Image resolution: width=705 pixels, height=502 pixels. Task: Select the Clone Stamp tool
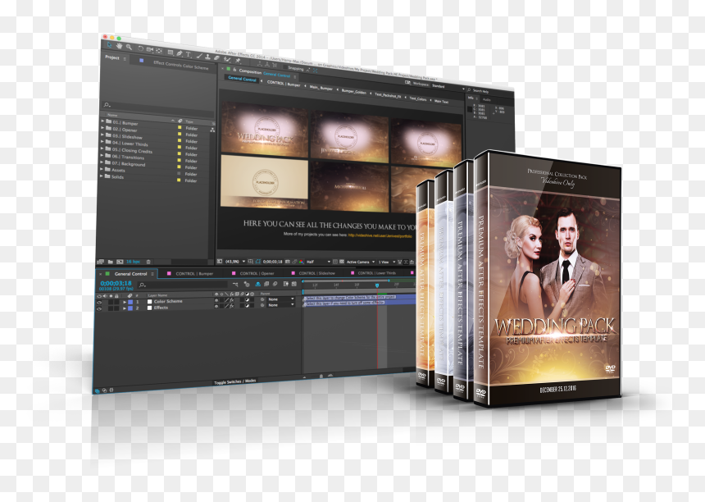[x=207, y=57]
